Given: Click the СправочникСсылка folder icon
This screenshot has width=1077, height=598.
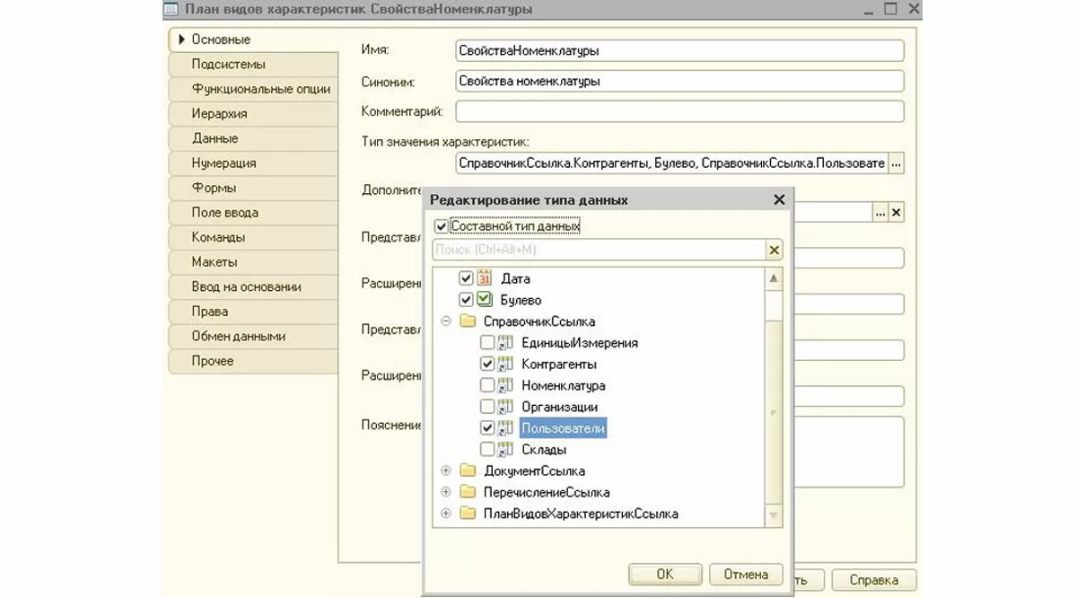Looking at the screenshot, I should coord(467,321).
